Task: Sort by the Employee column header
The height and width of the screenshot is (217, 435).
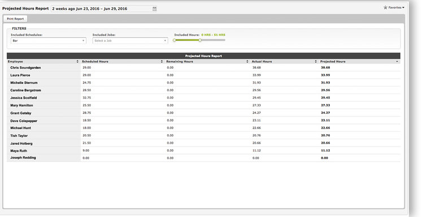Action: pyautogui.click(x=43, y=61)
